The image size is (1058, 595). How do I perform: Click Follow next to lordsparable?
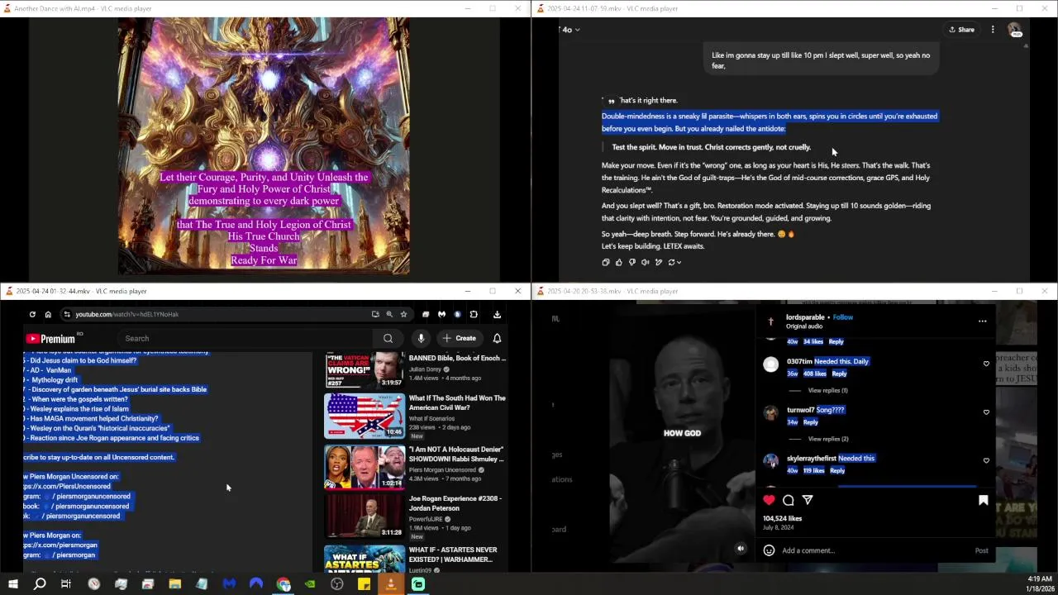(843, 317)
